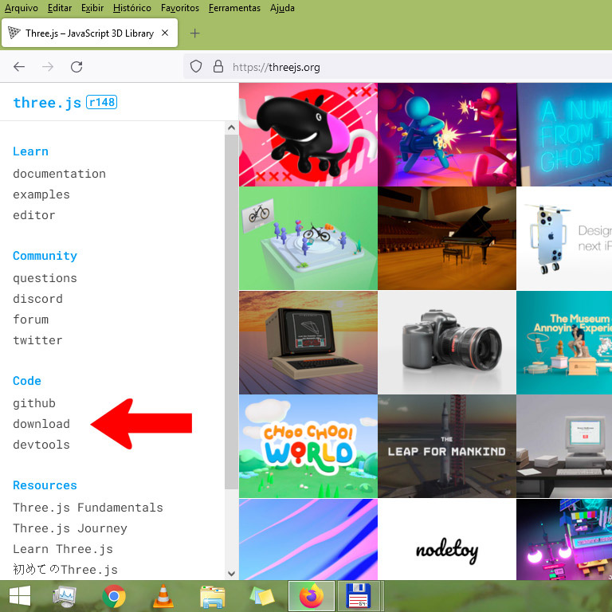Click the padlock site security icon
612x612 pixels.
pyautogui.click(x=218, y=67)
